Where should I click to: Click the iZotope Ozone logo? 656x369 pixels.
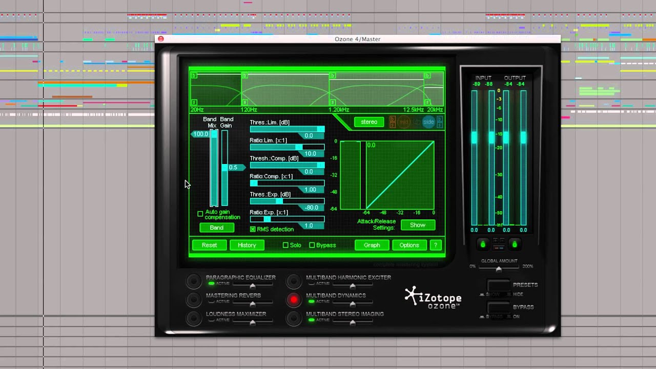(x=433, y=297)
